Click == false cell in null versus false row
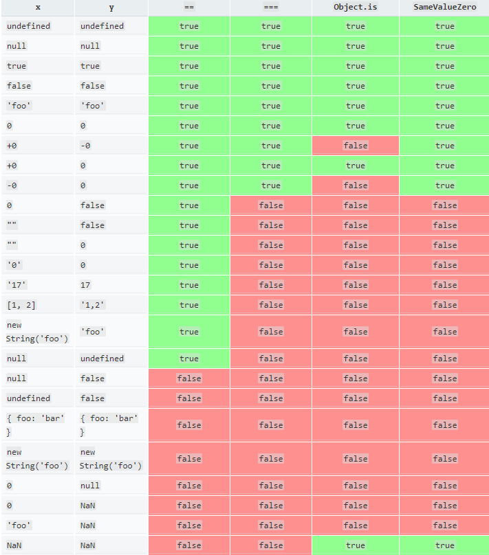 point(189,378)
